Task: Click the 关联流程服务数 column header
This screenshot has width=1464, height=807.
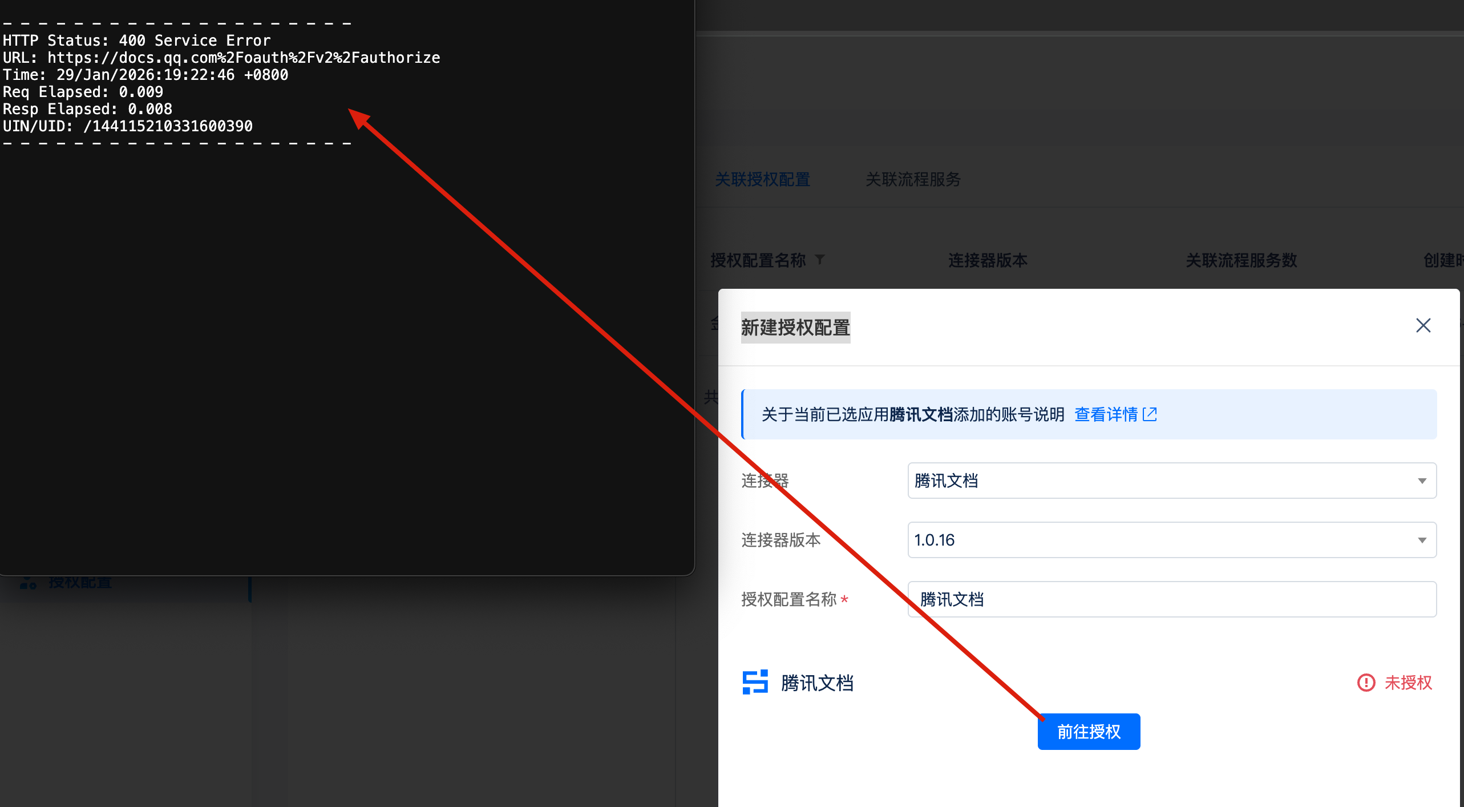Action: 1241,260
